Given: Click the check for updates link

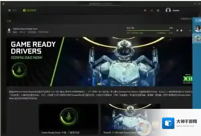Looking at the screenshot, I should tap(186, 19).
